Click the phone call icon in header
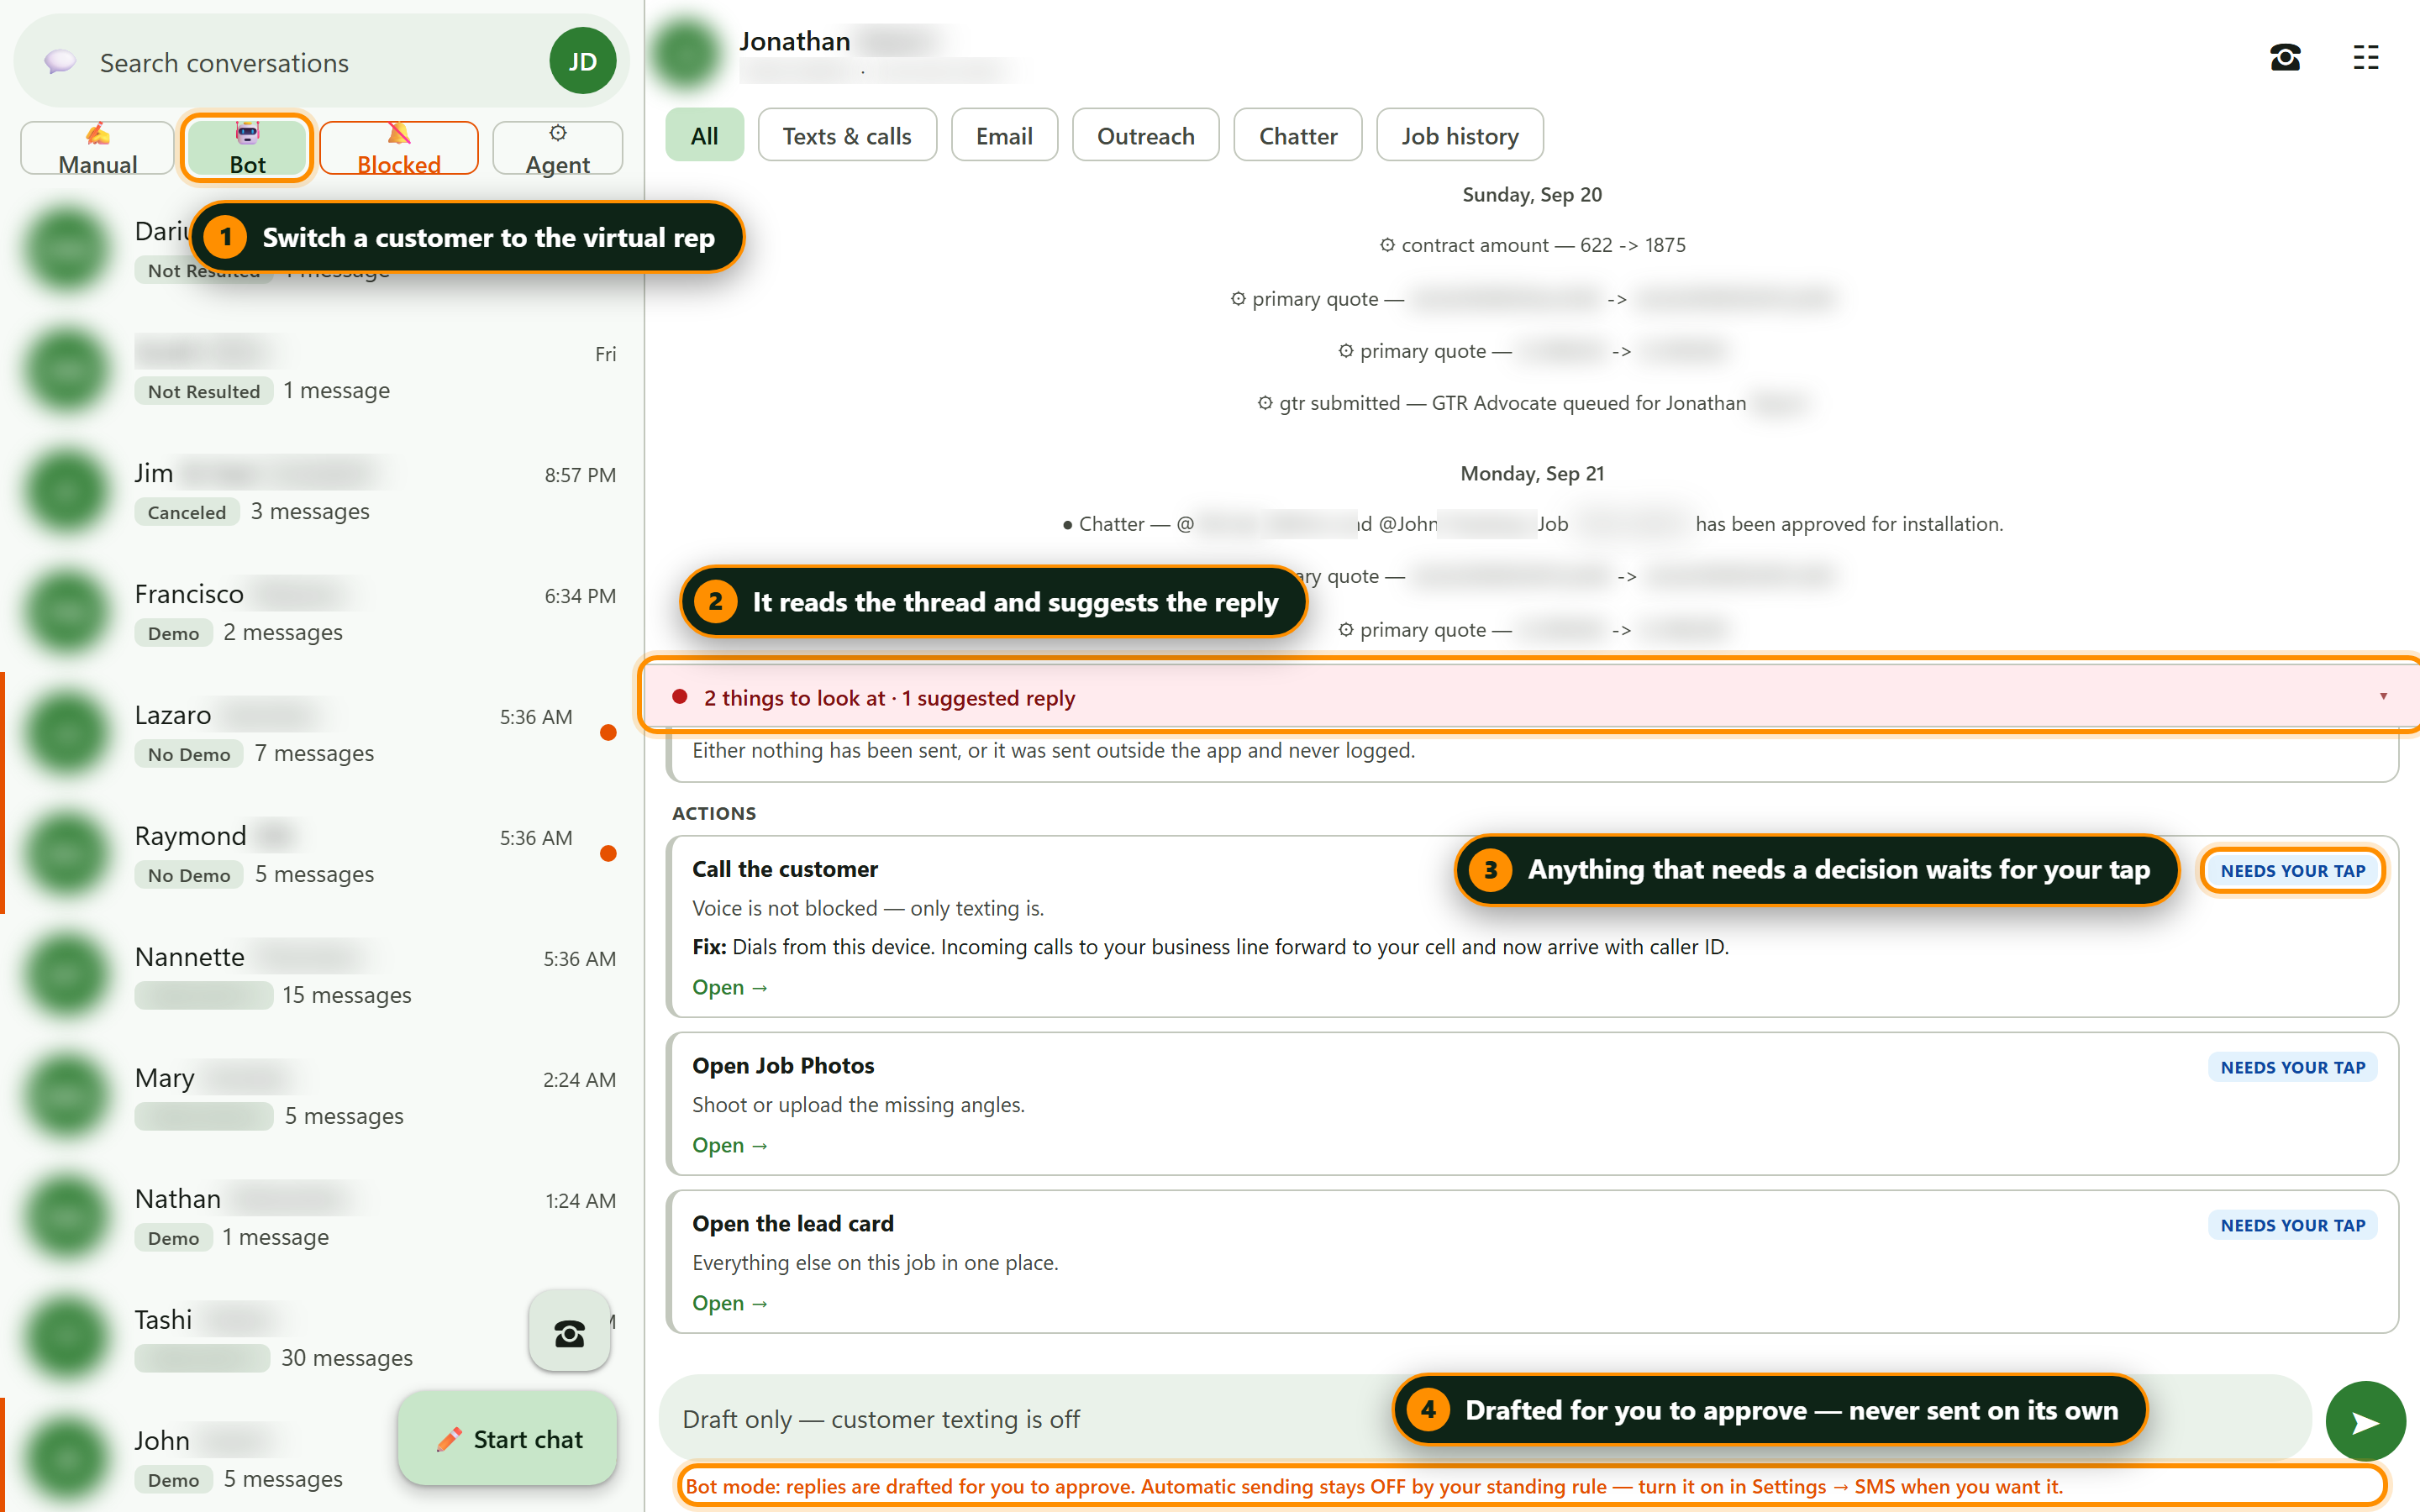Viewport: 2420px width, 1512px height. coord(2284,58)
